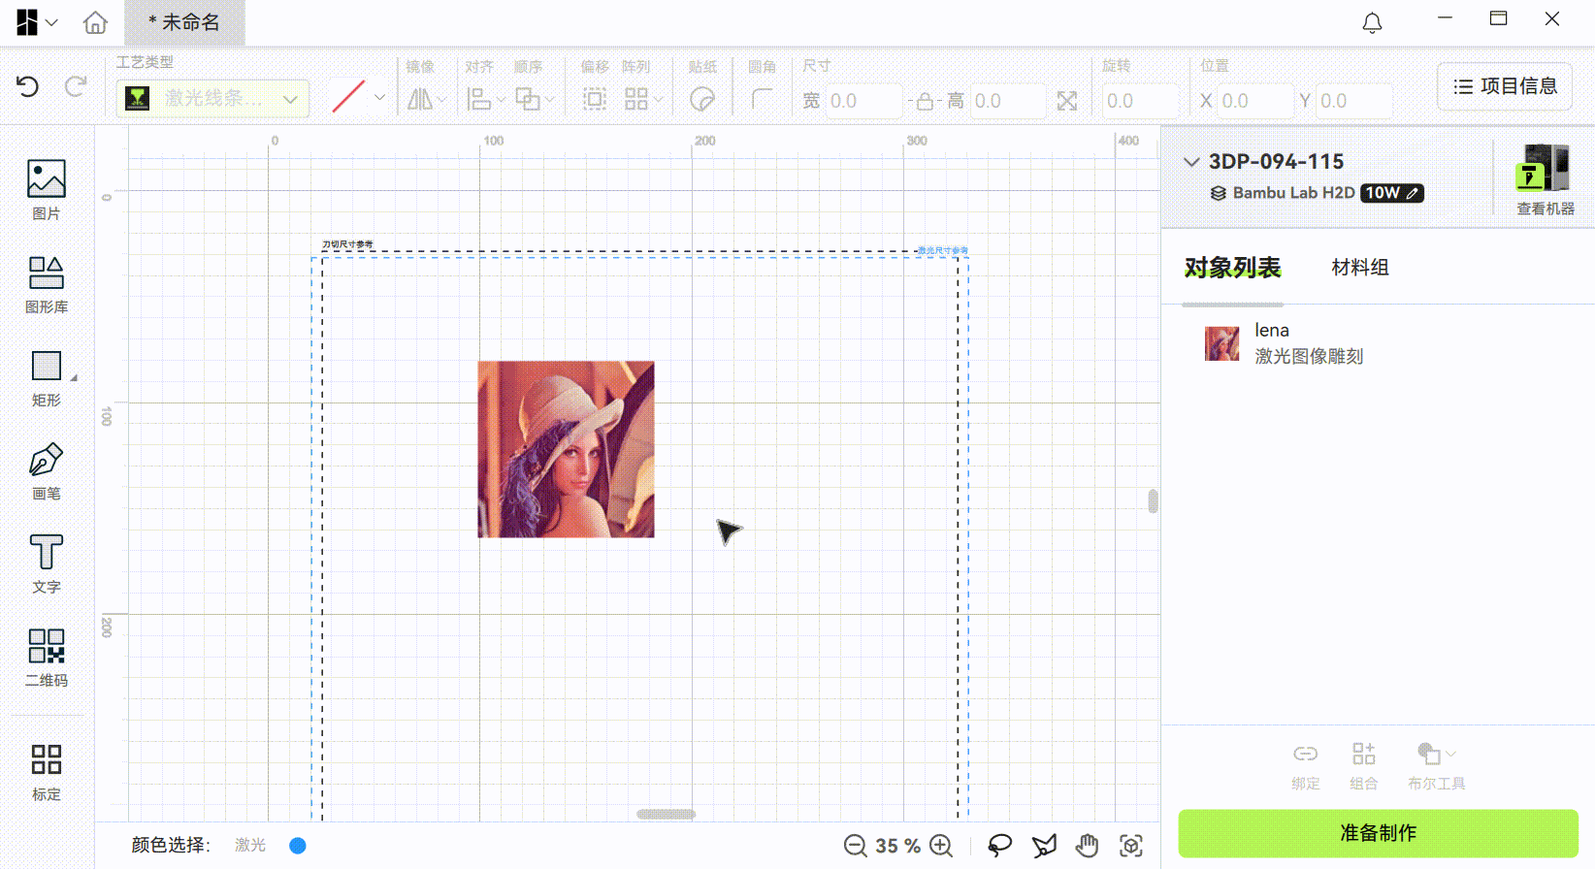Image resolution: width=1595 pixels, height=869 pixels.
Task: Select the 二维码 QR code tool
Action: point(47,658)
